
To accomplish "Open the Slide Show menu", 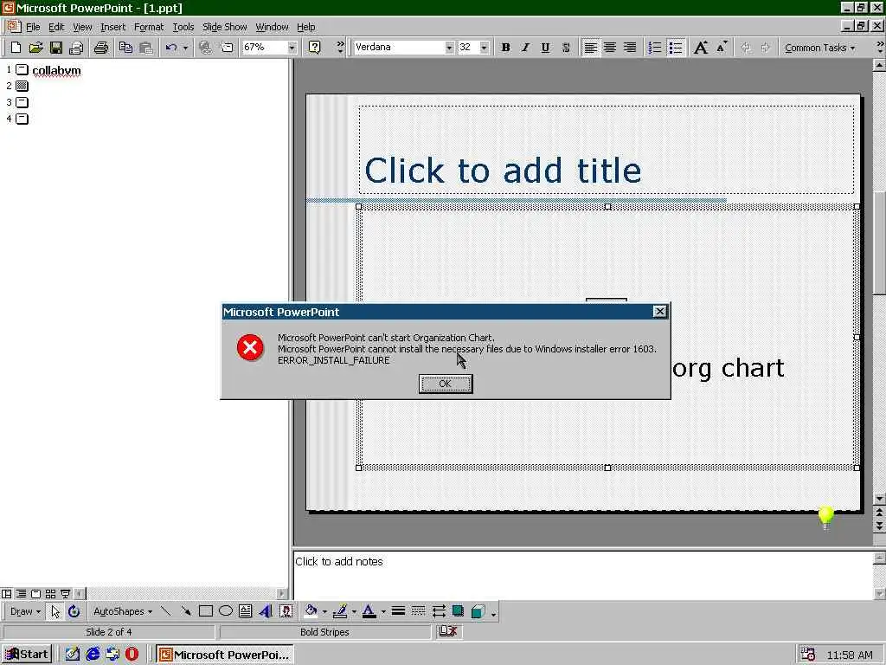I will click(224, 27).
